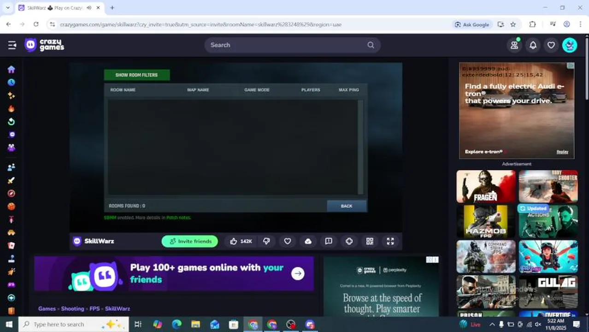Show QR code for the game
Screen dimensions: 589x332
point(370,241)
